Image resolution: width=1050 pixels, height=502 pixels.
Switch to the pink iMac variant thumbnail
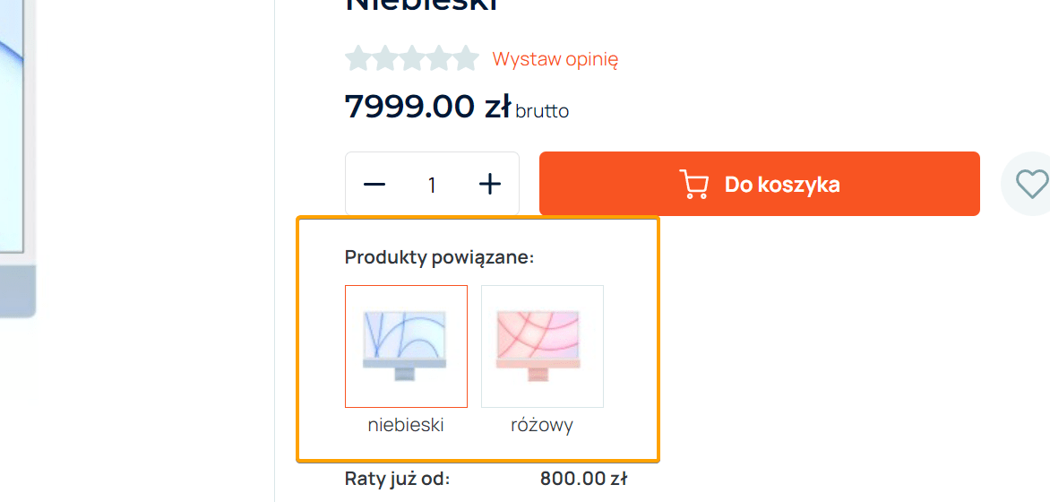click(542, 346)
